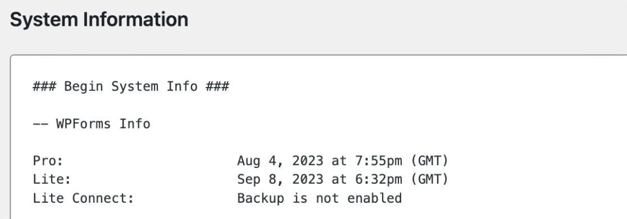Click the word 'enabled' in the text area
The width and height of the screenshot is (627, 219).
coord(374,198)
